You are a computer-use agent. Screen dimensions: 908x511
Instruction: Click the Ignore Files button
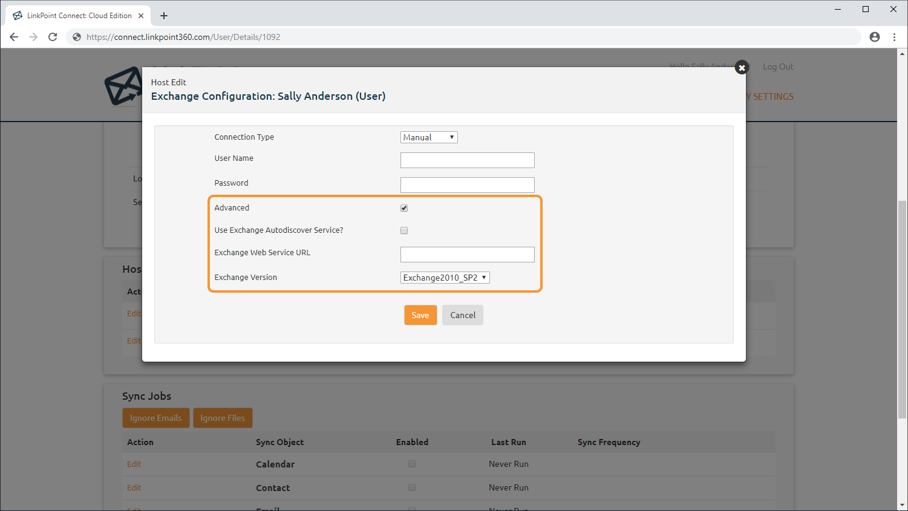pyautogui.click(x=223, y=418)
